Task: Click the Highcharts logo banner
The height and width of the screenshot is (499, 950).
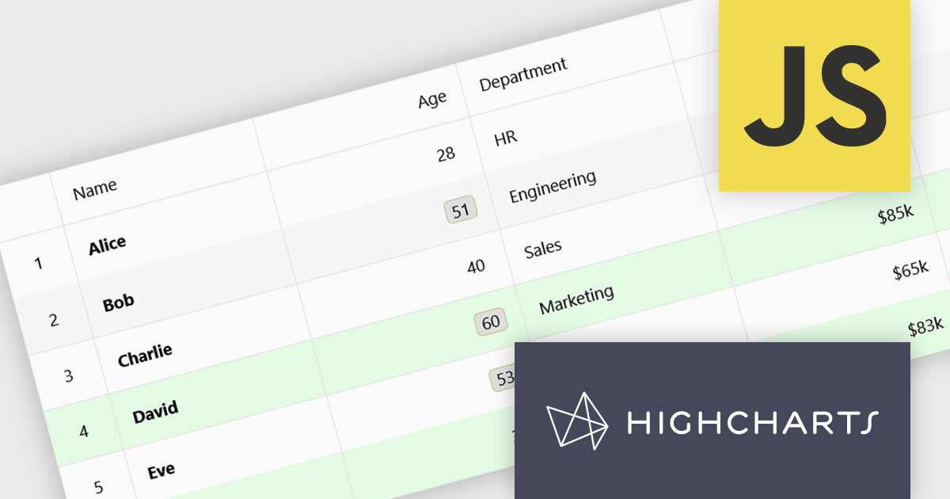Action: (x=712, y=421)
